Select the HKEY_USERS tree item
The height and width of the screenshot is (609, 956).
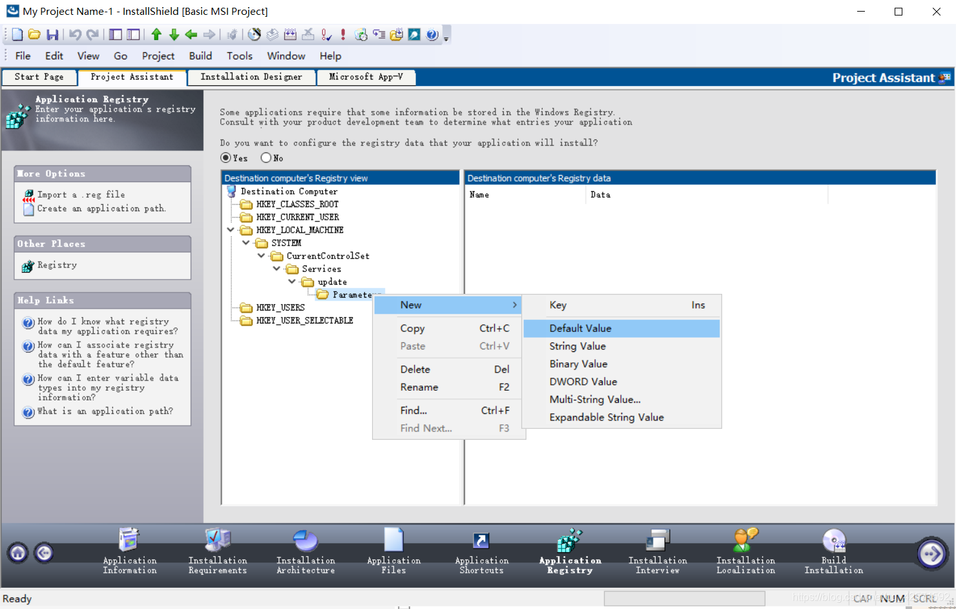(x=280, y=307)
